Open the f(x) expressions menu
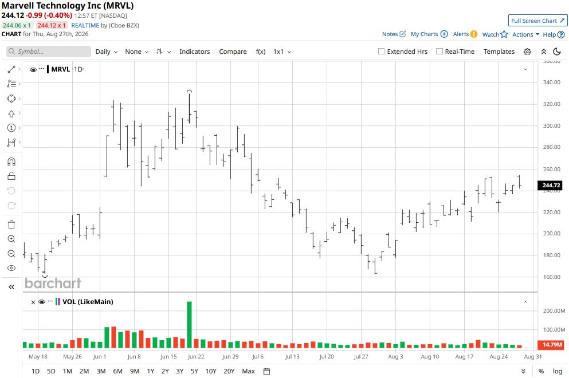Image resolution: width=569 pixels, height=378 pixels. [x=261, y=52]
